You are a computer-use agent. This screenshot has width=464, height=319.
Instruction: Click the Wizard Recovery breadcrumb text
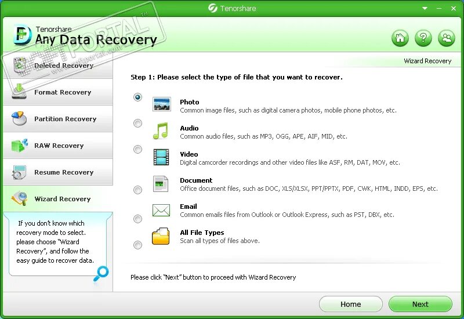(x=427, y=61)
